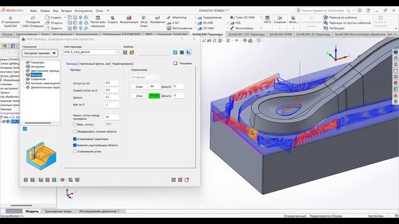Image resolution: width=399 pixels, height=224 pixels.
Task: Select Контроль перемещений in dialog tree
Action: [45, 83]
